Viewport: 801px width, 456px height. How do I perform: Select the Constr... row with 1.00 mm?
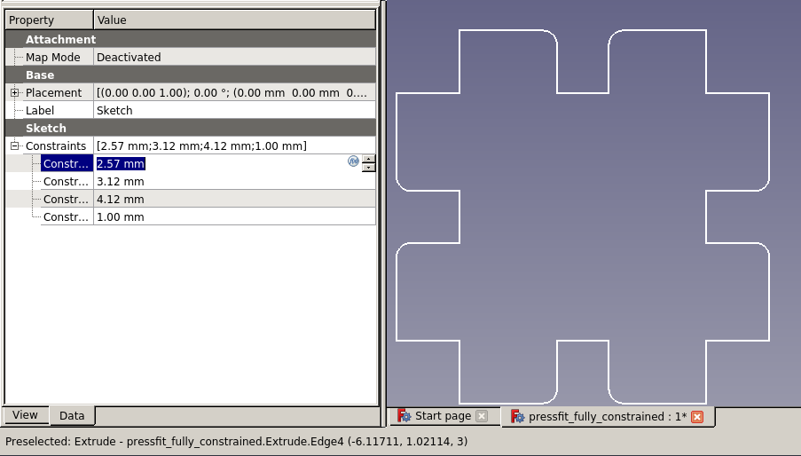[67, 217]
